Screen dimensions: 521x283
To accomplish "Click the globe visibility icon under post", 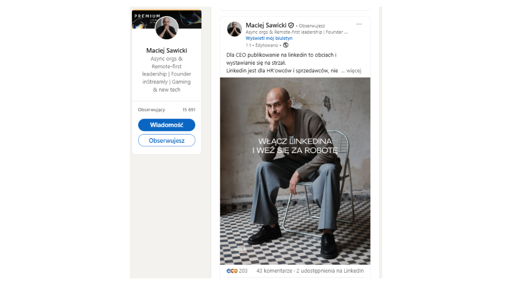I will (x=286, y=45).
